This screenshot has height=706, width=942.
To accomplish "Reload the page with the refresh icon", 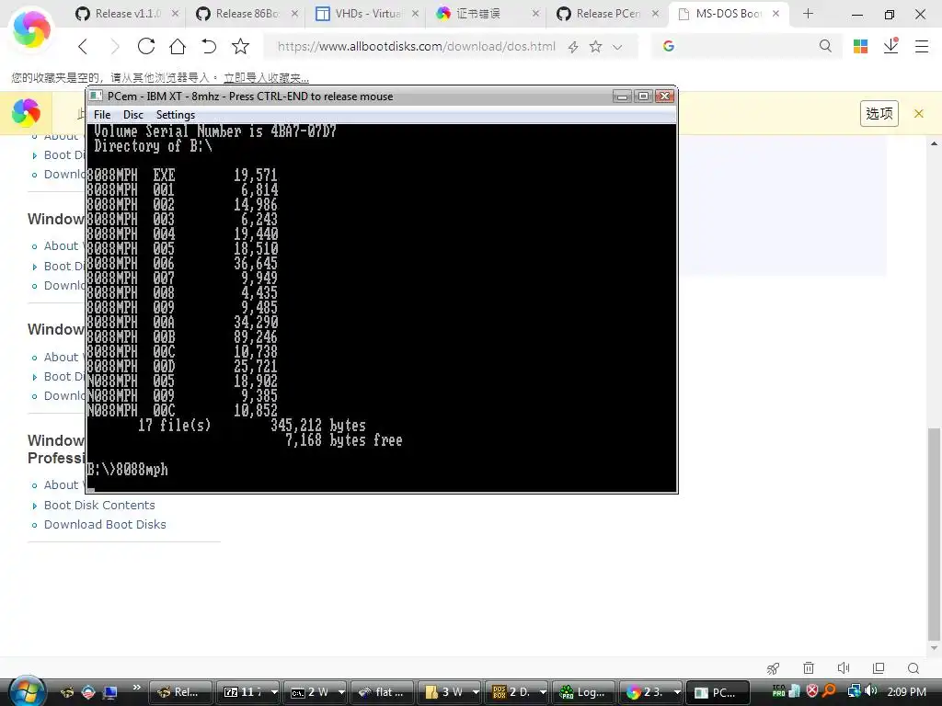I will (146, 46).
